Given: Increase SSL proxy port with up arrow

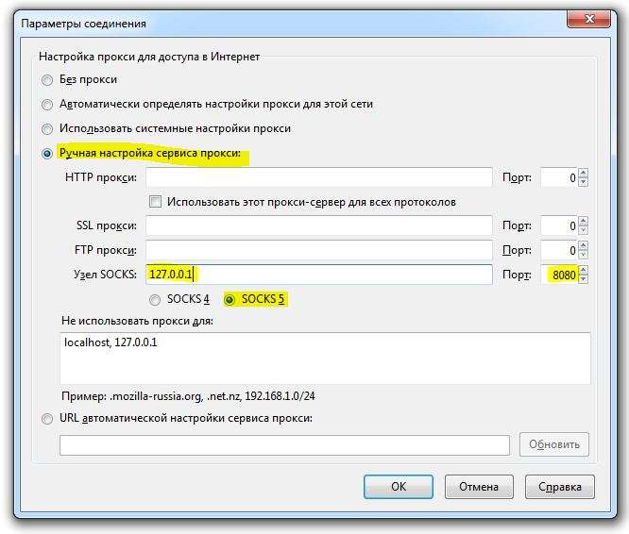Looking at the screenshot, I should click(584, 221).
